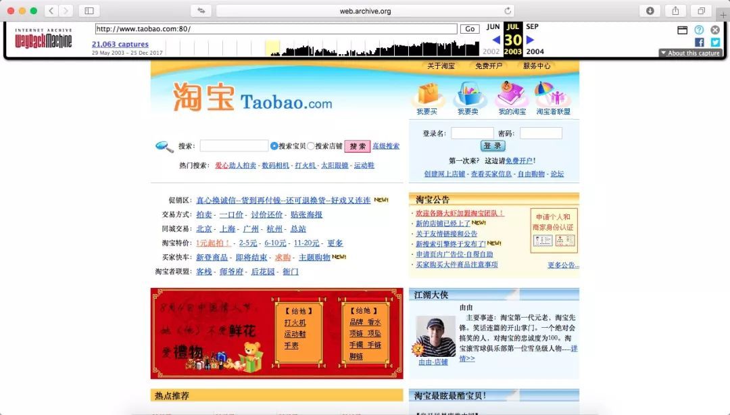Screen dimensions: 730x415
Task: Share capture on Twitter icon
Action: coord(715,43)
